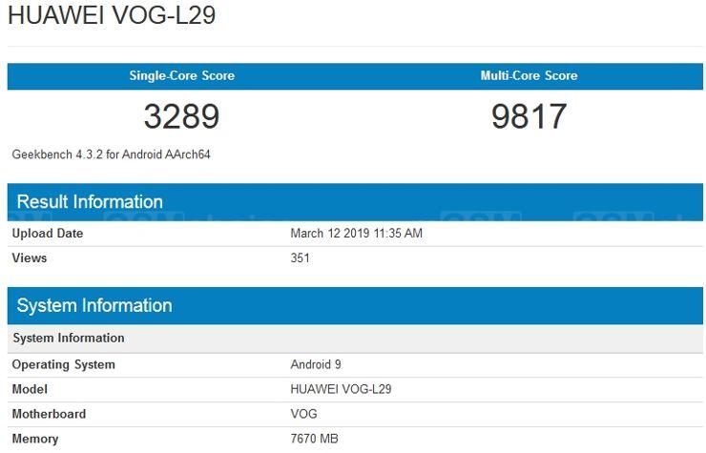Select the Views label

coord(30,258)
